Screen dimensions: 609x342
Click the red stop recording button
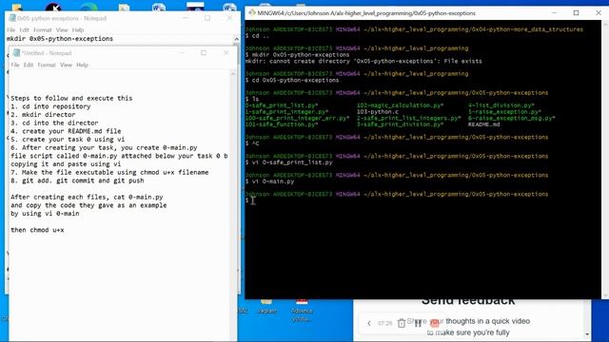[435, 323]
